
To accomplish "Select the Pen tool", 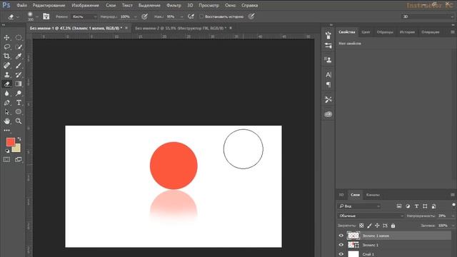I will (x=6, y=103).
